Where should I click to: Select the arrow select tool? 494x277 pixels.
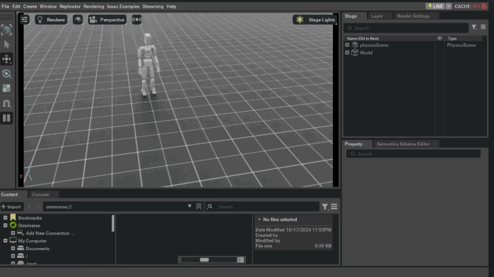[x=6, y=45]
